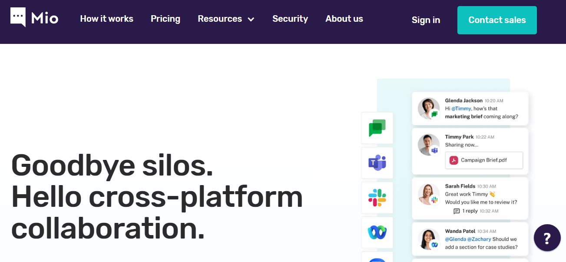Click Wanda Patel's profile picture
The width and height of the screenshot is (566, 262).
428,239
